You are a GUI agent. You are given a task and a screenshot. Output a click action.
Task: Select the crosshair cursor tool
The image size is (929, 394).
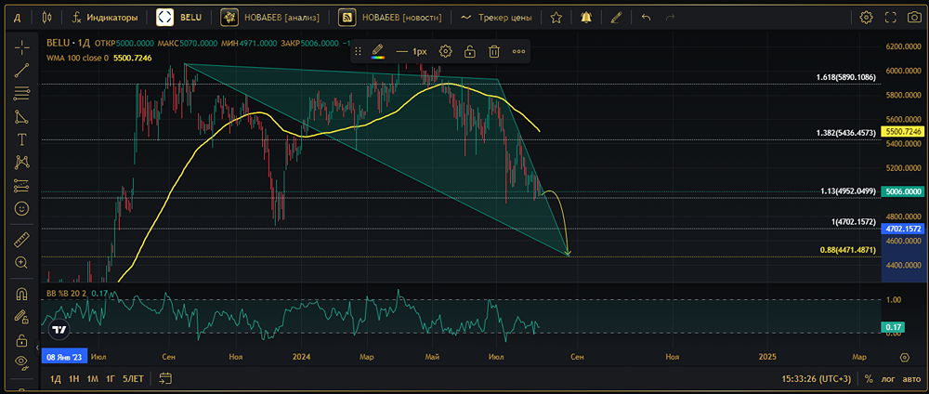(x=21, y=45)
